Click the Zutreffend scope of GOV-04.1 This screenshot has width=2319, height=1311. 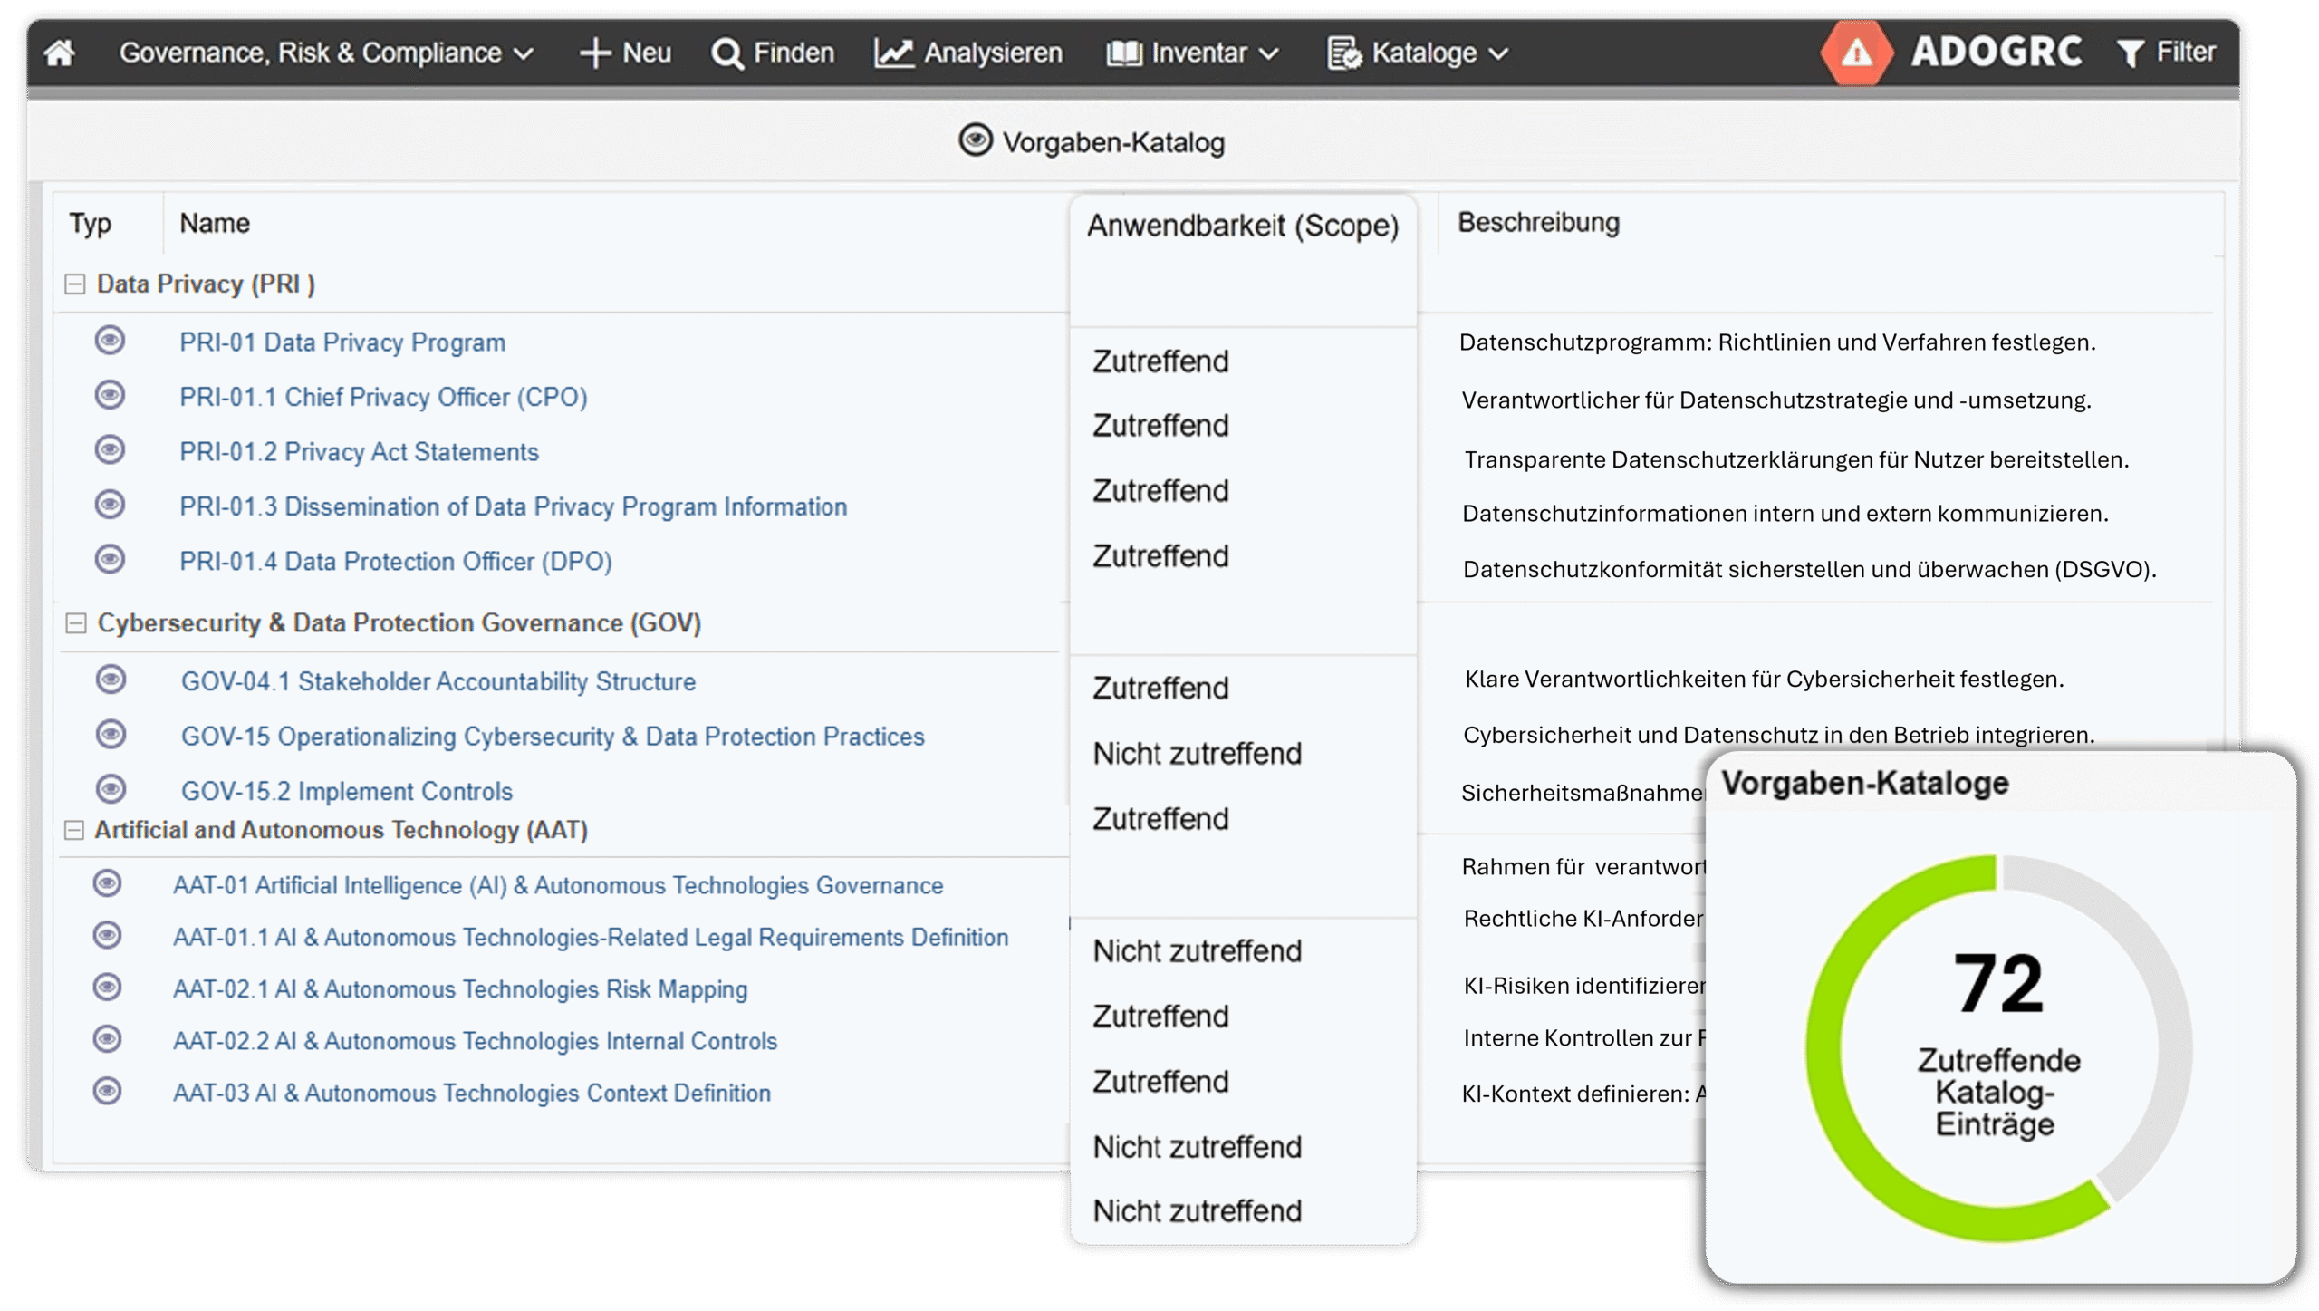pos(1160,689)
